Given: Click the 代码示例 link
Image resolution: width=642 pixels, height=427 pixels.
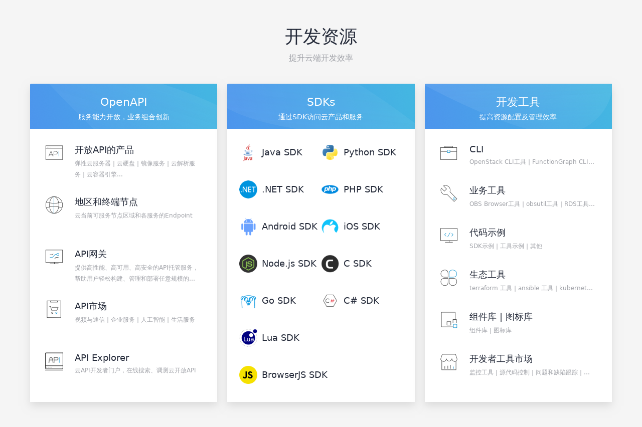Looking at the screenshot, I should [x=487, y=233].
